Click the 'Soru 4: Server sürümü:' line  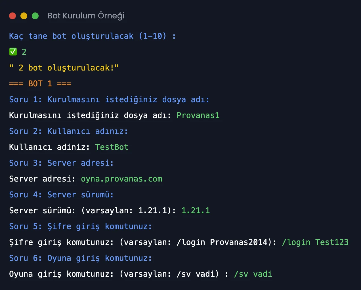[61, 195]
